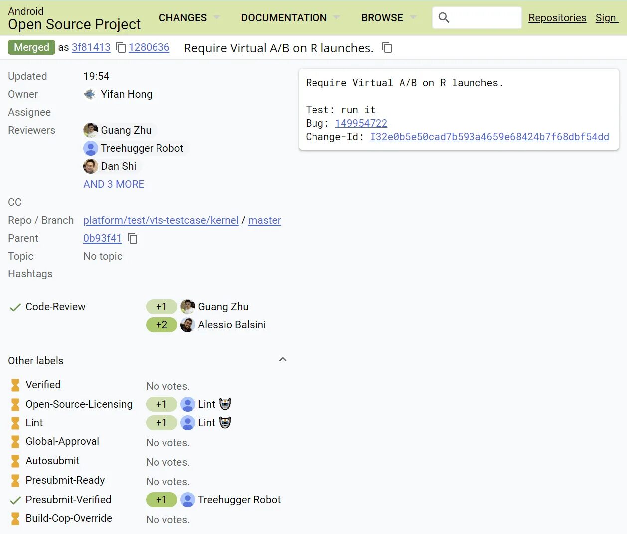Open the master branch link
Screen dimensions: 627x534
pos(265,220)
